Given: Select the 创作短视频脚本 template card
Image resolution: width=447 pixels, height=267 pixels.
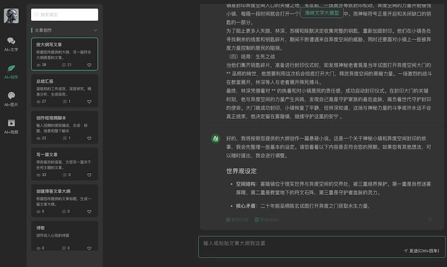Looking at the screenshot, I should coord(64,127).
